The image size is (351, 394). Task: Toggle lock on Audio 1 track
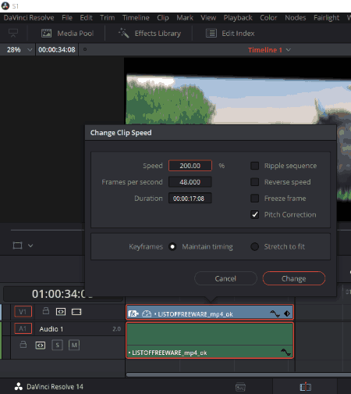click(x=23, y=345)
